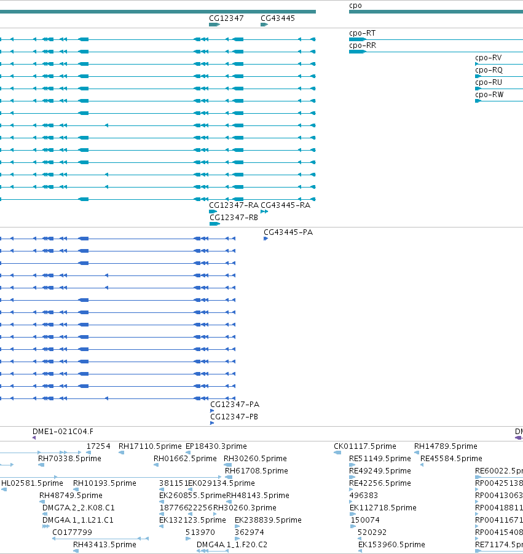Select the DMG7A.2_2.K08.C1 feature label
Screen dimensions: 523x554
pyautogui.click(x=79, y=508)
